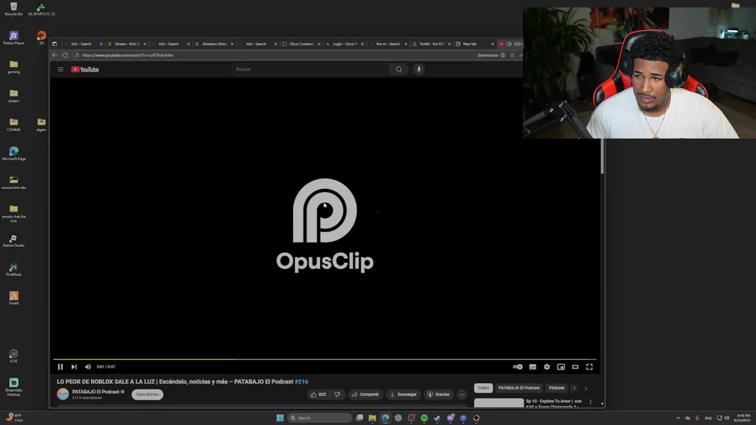The width and height of the screenshot is (756, 425).
Task: Switch to Login - Cfx.re tab
Action: (x=345, y=44)
